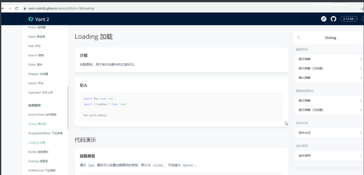Image resolution: width=364 pixels, height=175 pixels.
Task: Click the import Loading from 'vant' line
Action: coord(106,104)
